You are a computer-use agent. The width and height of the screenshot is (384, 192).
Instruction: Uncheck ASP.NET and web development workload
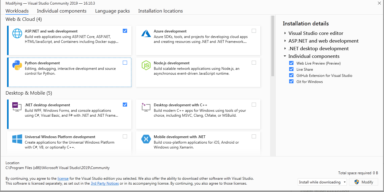[125, 31]
